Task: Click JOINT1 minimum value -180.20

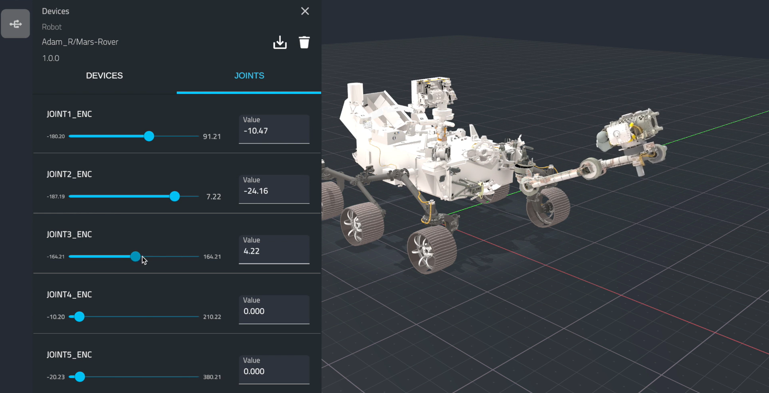Action: click(x=56, y=136)
